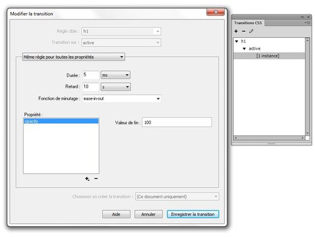
Task: Click Enregistrer la transition button
Action: click(x=193, y=214)
